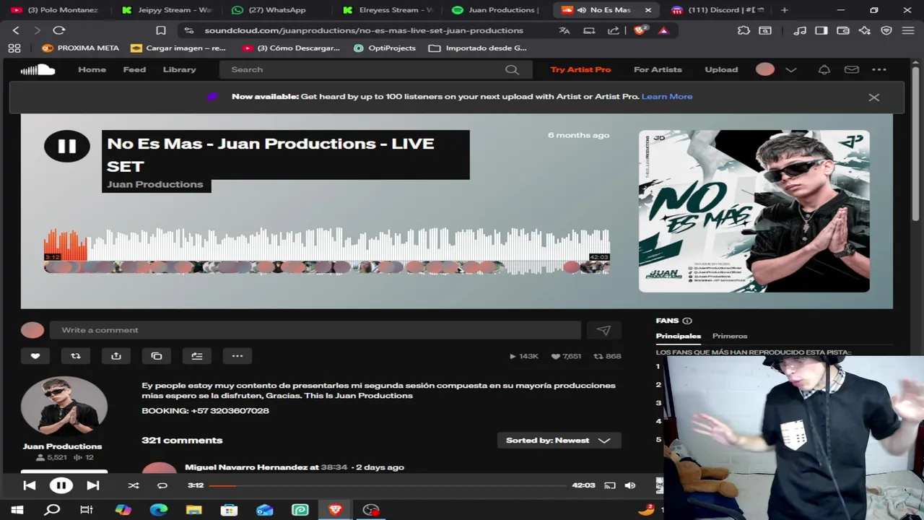Open messages envelope icon
This screenshot has height=520, width=924.
[x=852, y=69]
